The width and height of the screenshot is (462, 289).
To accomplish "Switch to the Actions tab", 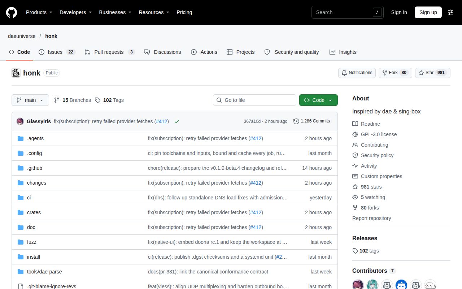I will tap(204, 52).
